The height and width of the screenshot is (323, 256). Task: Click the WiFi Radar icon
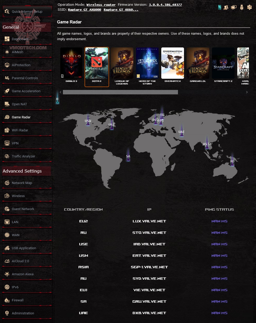[7, 130]
